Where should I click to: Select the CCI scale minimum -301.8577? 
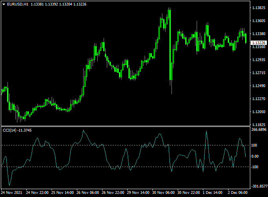coord(259,186)
